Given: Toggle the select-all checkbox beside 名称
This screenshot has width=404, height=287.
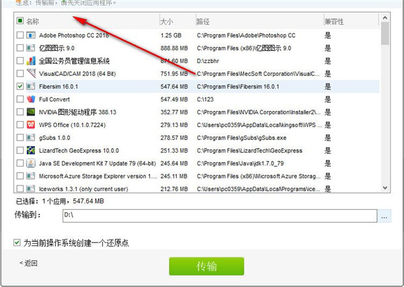Looking at the screenshot, I should click(x=20, y=21).
